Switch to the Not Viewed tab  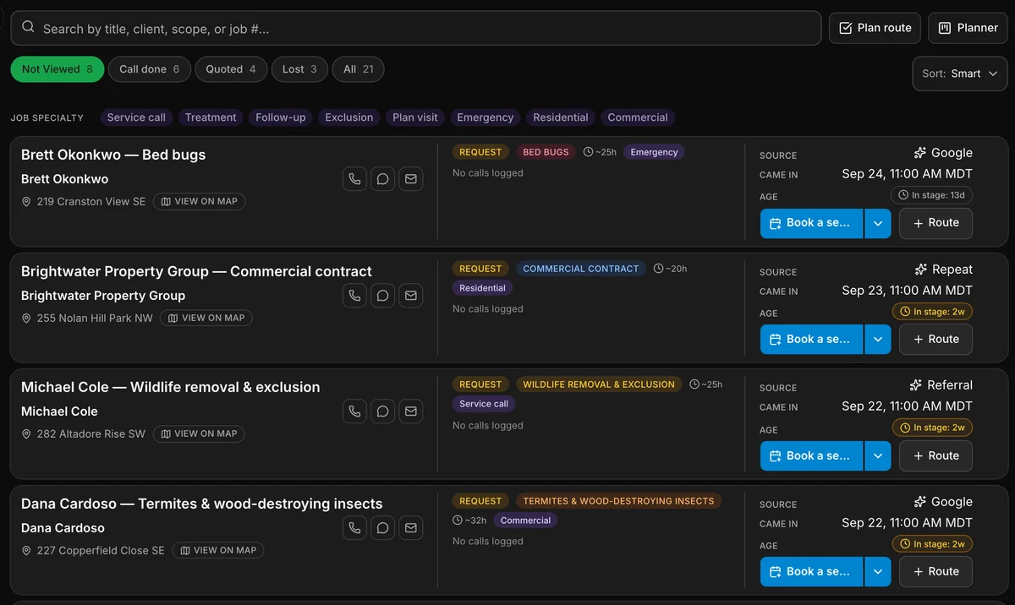click(58, 69)
